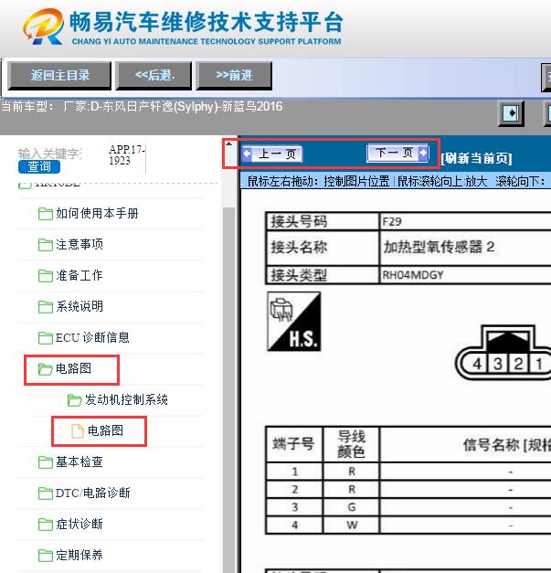Viewport: 551px width, 573px height.
Task: Click the H.S. harness side symbol
Action: [294, 322]
